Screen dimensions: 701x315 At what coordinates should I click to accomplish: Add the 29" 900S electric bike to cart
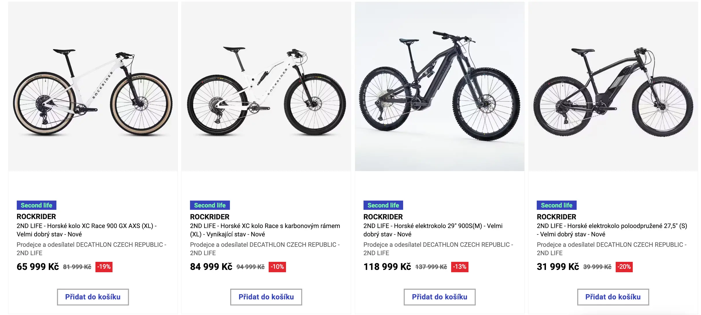pos(439,297)
